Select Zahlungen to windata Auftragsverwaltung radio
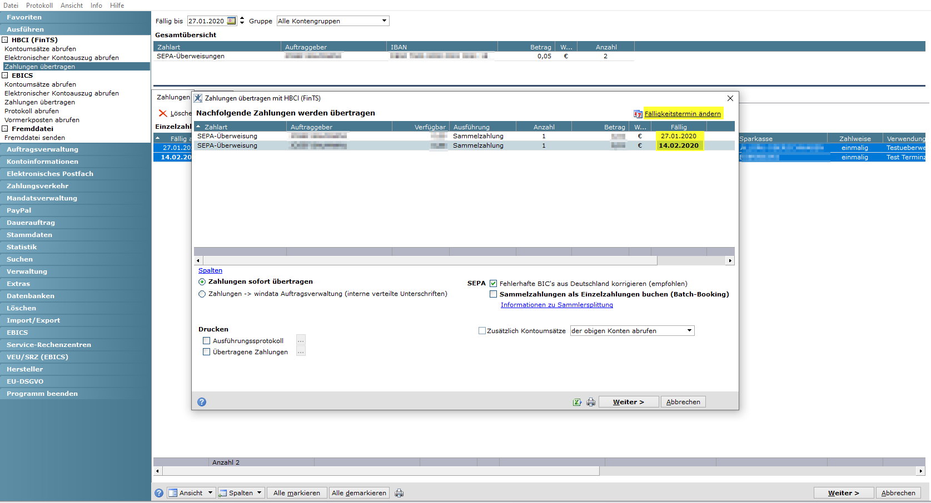This screenshot has height=503, width=931. (x=202, y=294)
